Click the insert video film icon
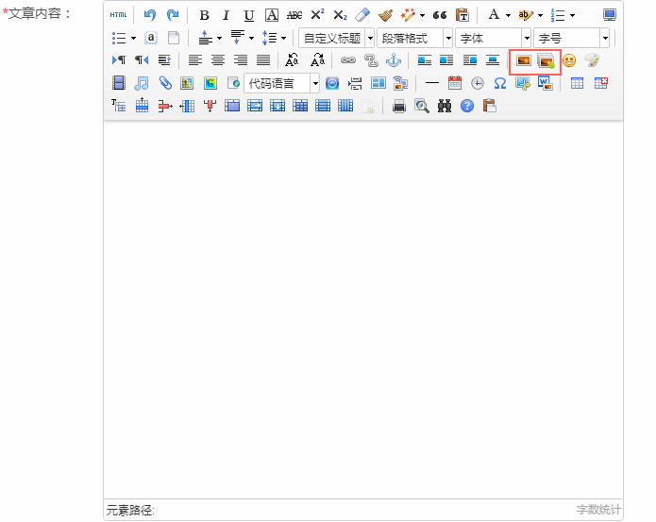656x522 pixels. coord(119,83)
